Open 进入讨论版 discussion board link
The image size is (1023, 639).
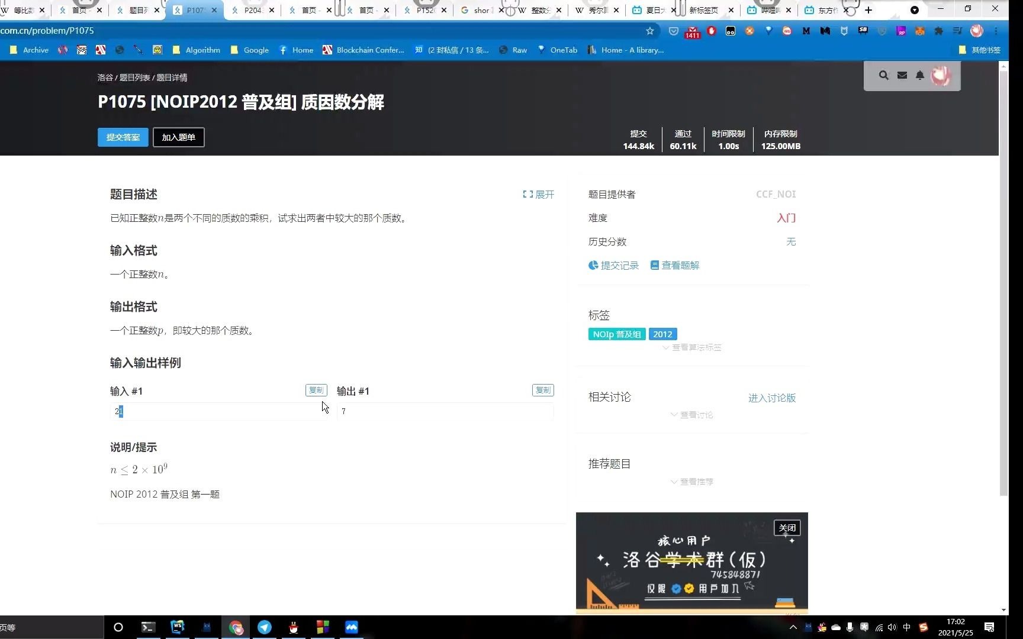coord(772,398)
